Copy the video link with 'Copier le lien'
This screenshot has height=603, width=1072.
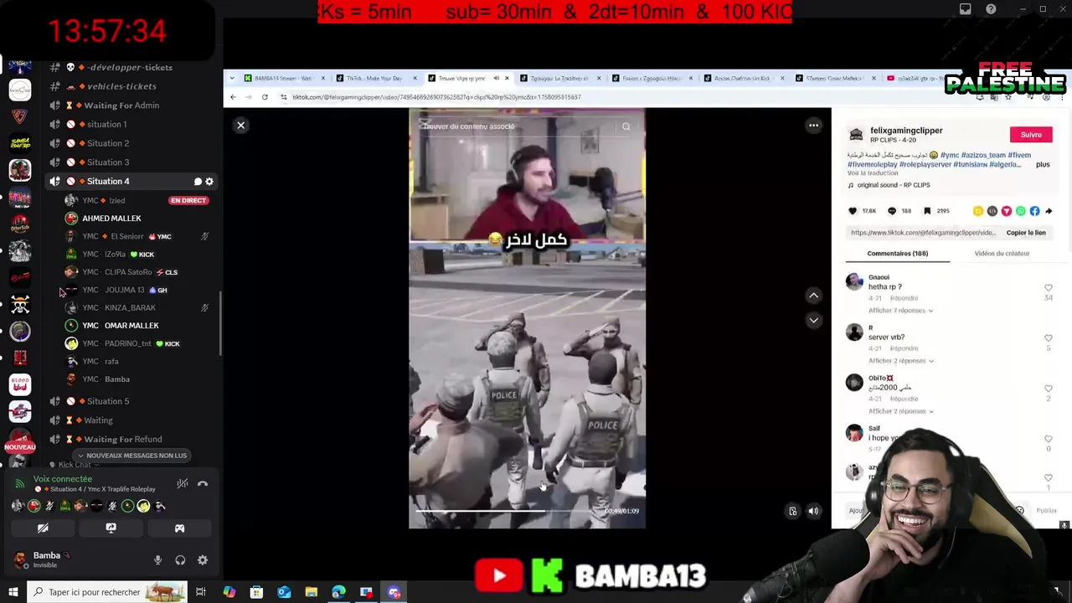click(x=1026, y=233)
